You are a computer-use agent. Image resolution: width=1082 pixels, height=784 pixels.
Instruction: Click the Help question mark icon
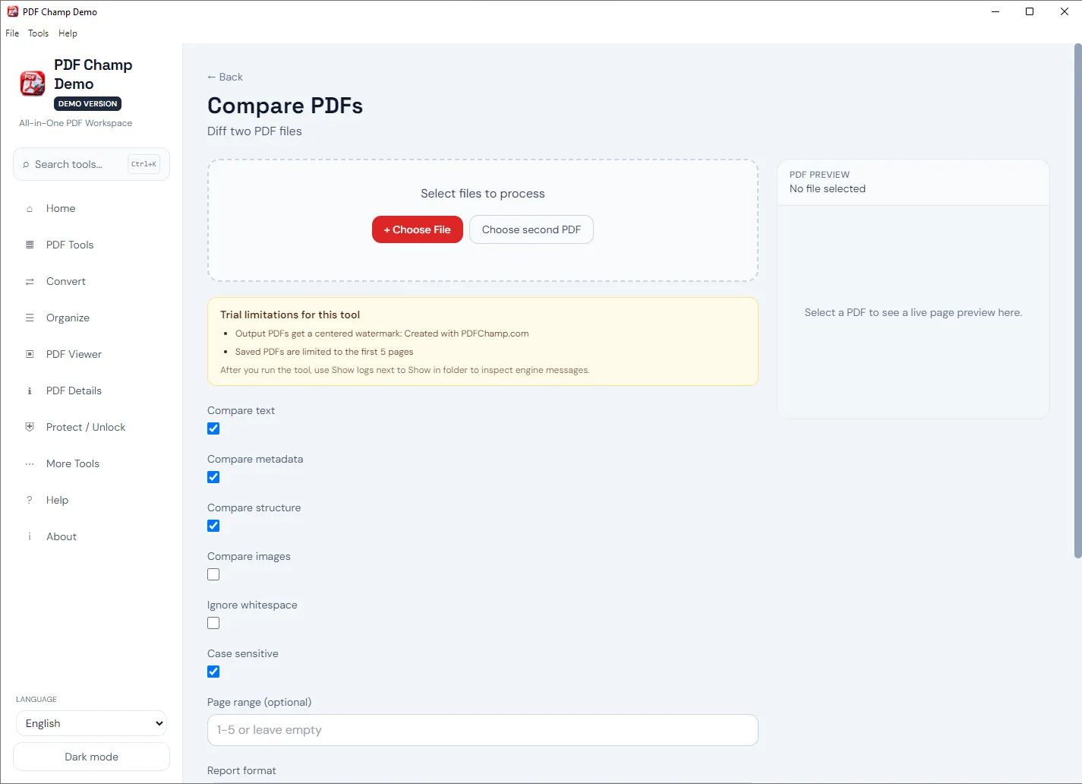(x=30, y=500)
